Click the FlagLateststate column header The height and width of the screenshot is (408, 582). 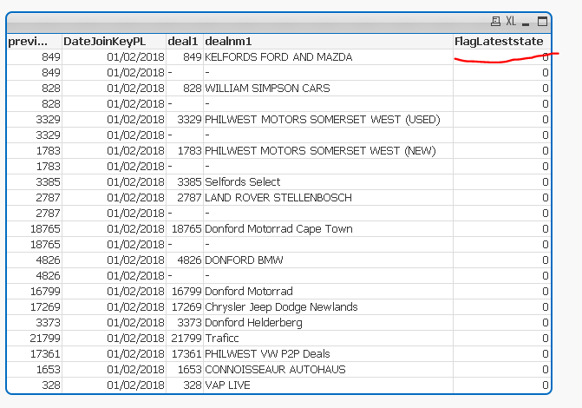tap(502, 42)
